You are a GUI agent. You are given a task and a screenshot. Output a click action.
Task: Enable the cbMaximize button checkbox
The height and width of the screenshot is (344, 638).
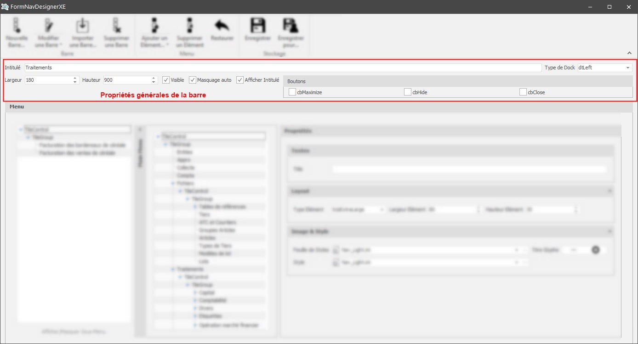292,92
